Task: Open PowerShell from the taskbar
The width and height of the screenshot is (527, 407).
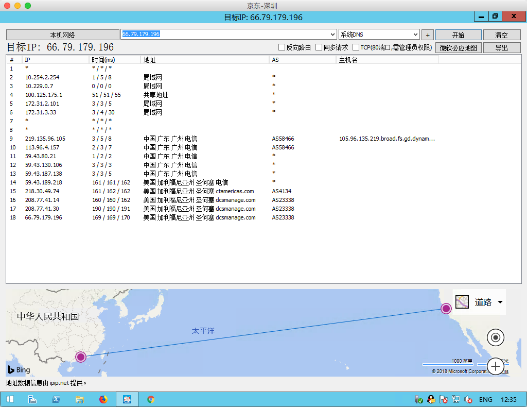Action: pyautogui.click(x=56, y=399)
